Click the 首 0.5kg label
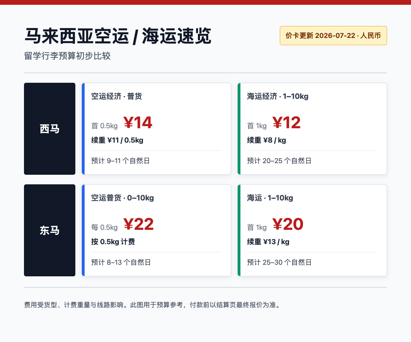 (104, 126)
